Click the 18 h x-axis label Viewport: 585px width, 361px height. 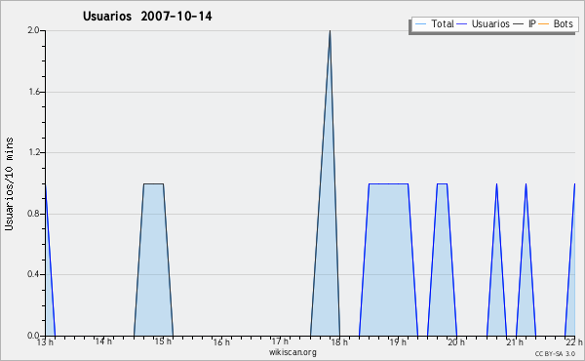[x=339, y=341]
